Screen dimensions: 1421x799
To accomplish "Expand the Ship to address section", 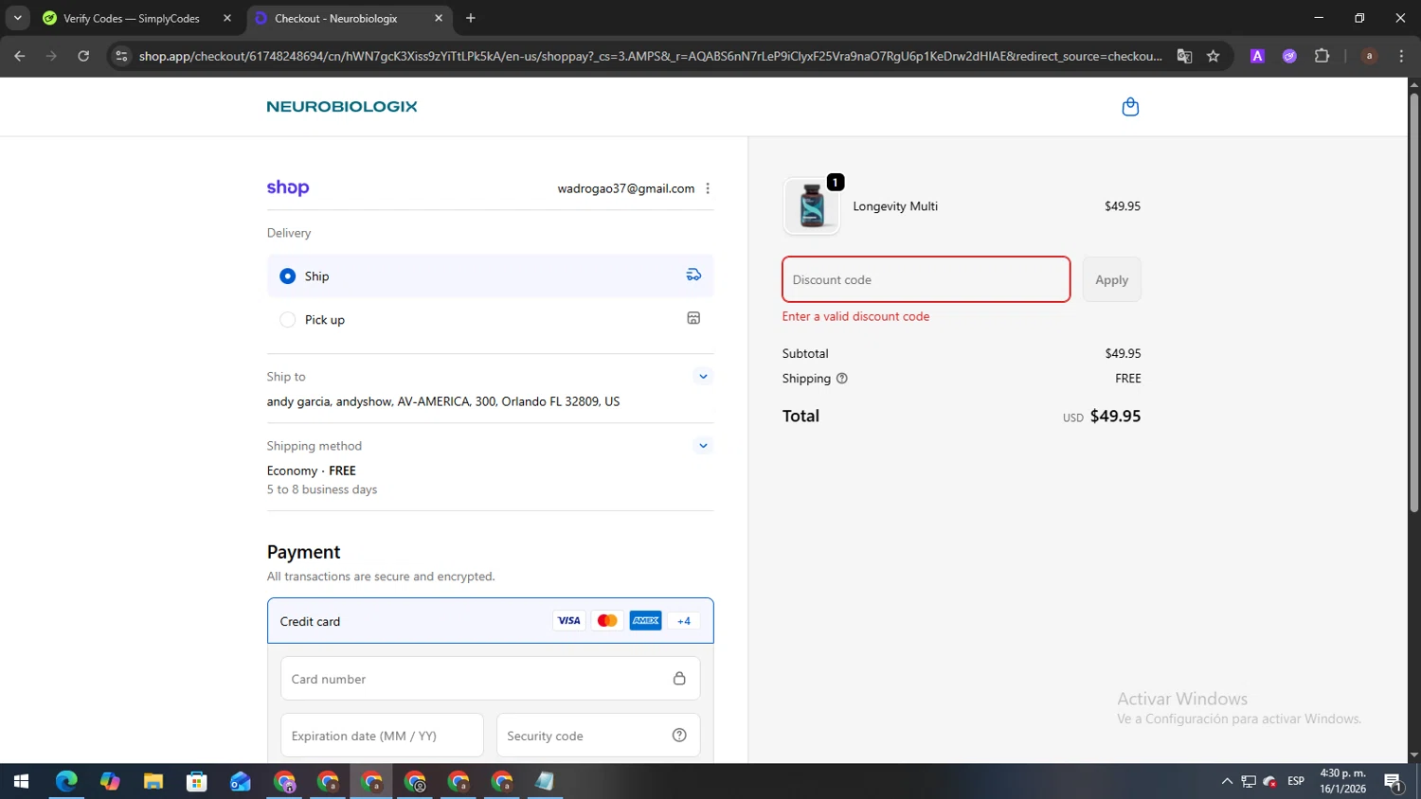I will click(x=703, y=376).
